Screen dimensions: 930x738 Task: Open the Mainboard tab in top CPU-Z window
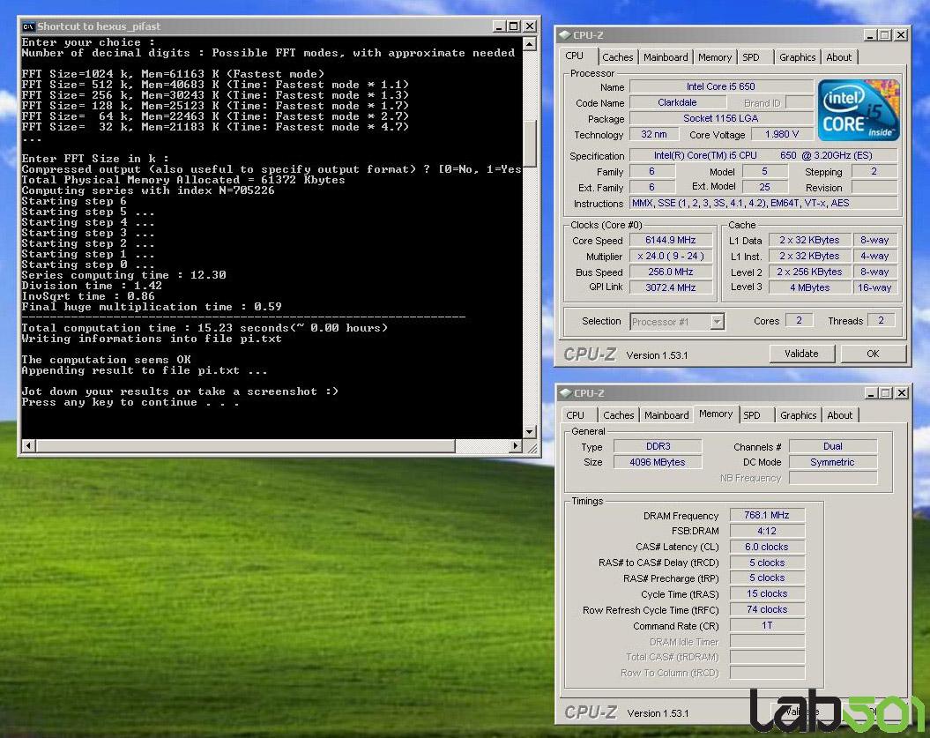(x=666, y=57)
